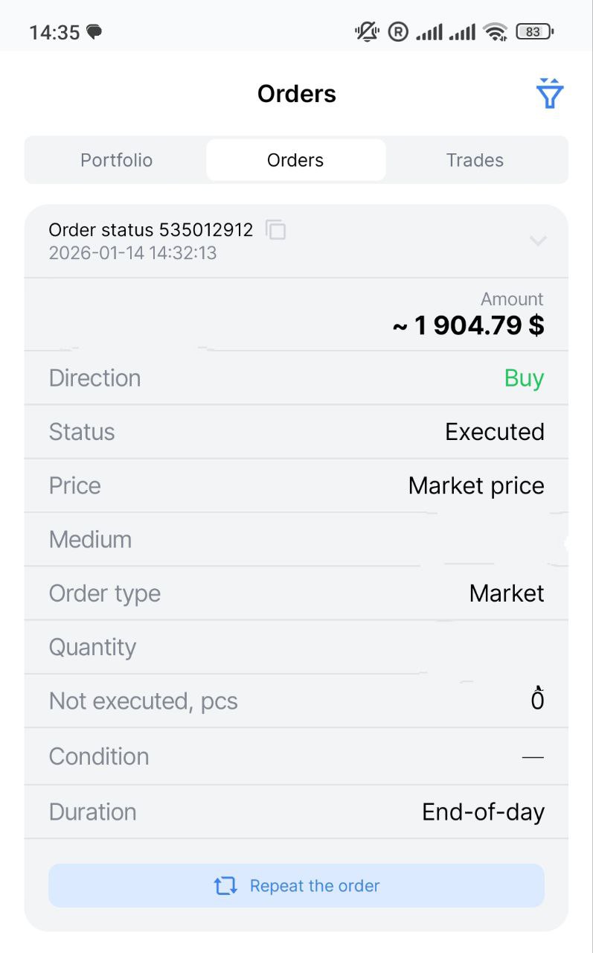Select the Executed status value
This screenshot has width=593, height=953.
pos(494,432)
